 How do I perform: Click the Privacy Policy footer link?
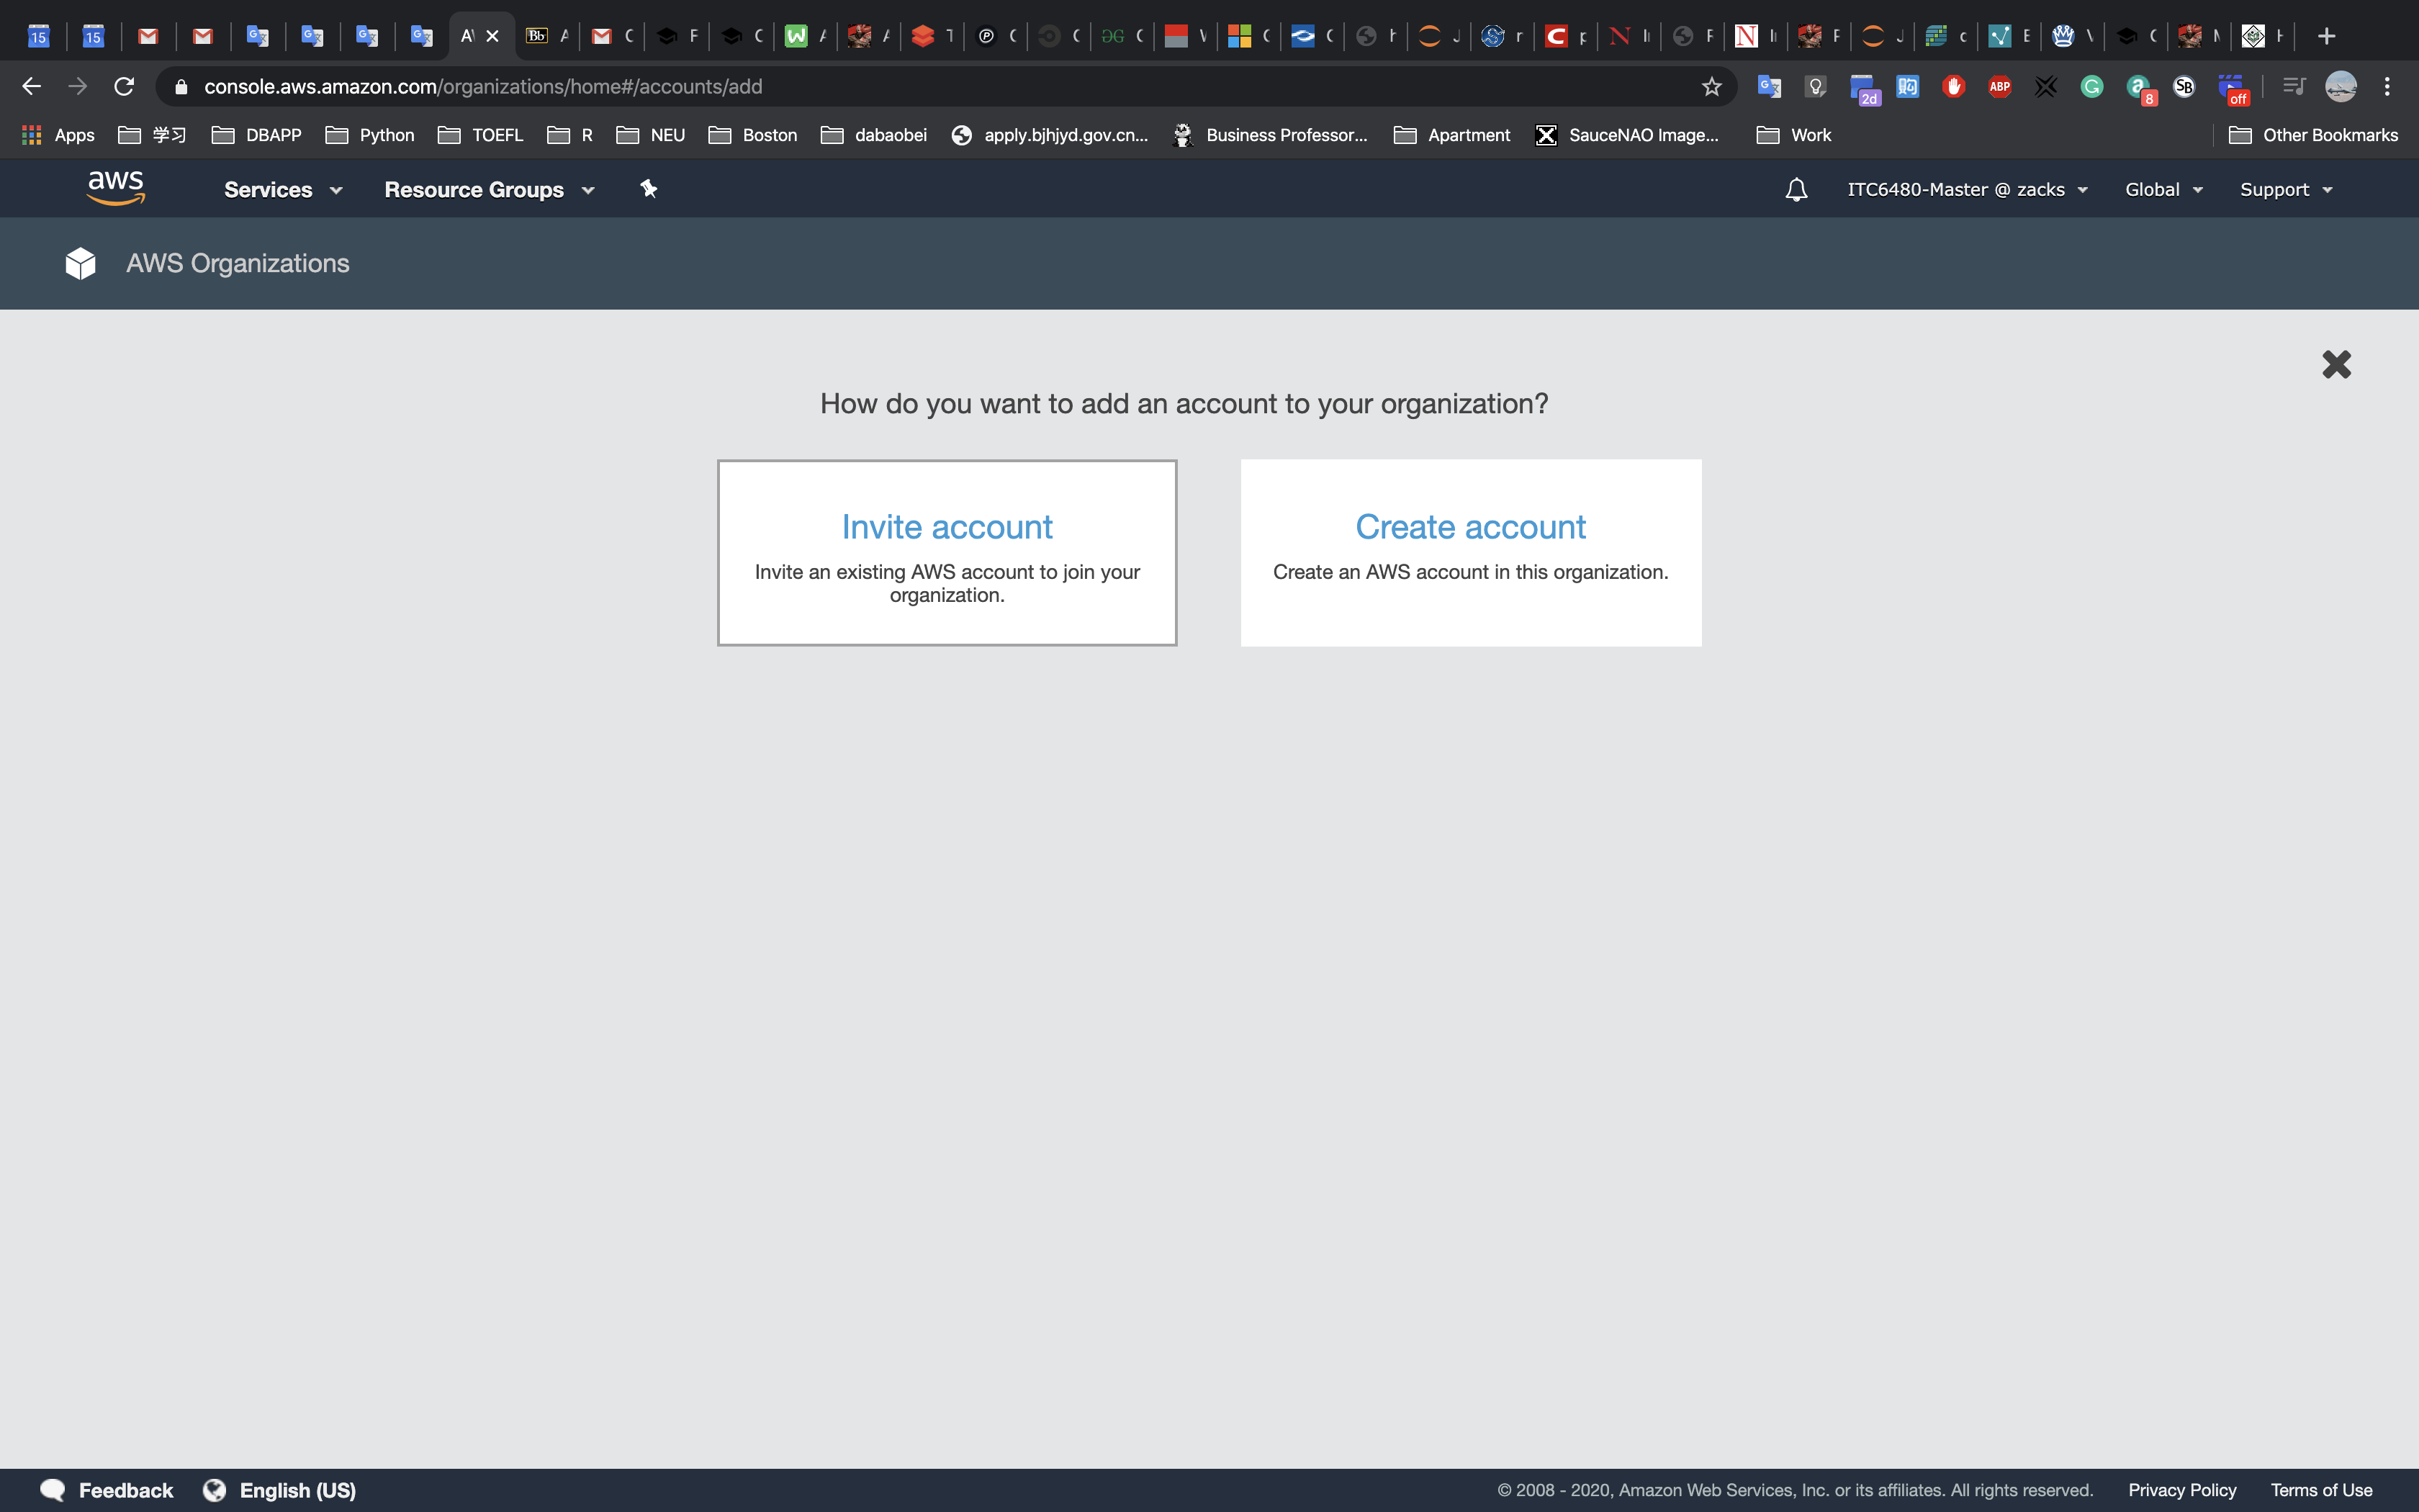[2181, 1490]
